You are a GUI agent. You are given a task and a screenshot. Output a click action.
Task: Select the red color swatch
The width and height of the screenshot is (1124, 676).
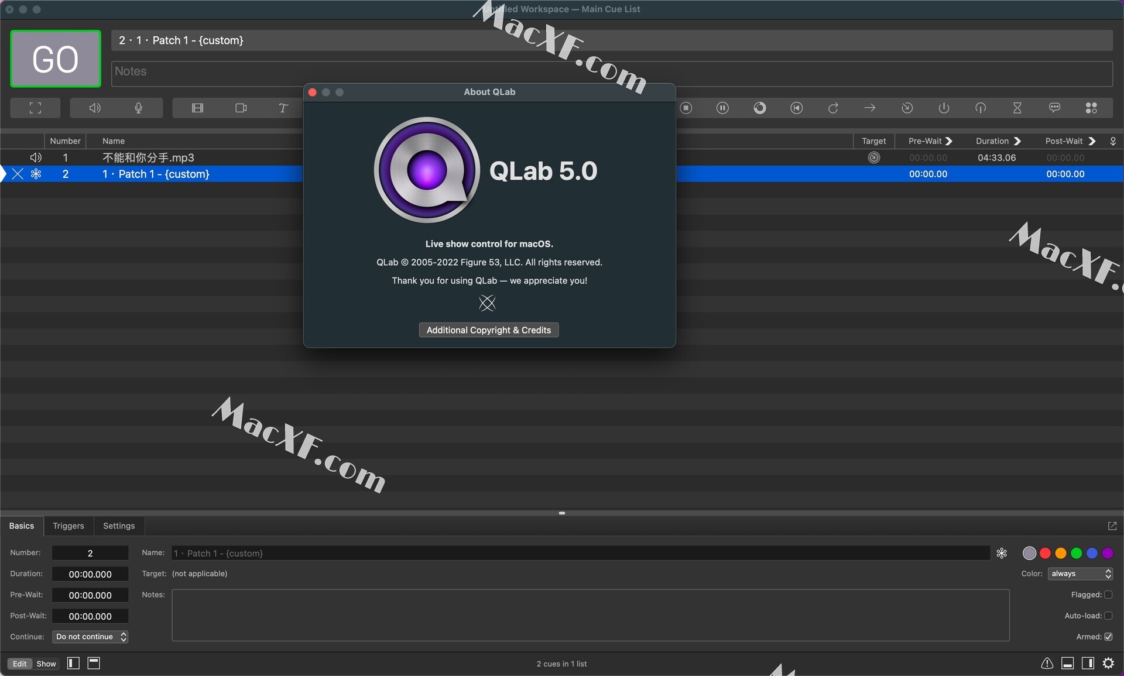click(1045, 553)
